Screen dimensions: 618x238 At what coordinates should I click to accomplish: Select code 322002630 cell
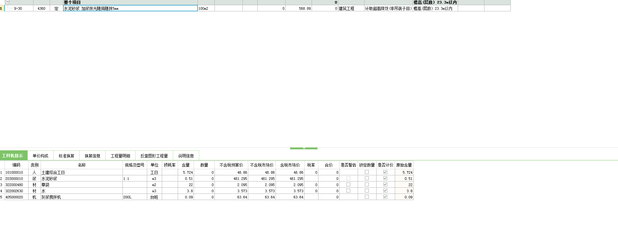click(x=16, y=191)
